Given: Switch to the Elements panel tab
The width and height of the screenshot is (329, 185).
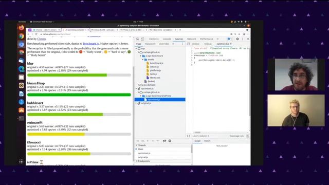Looking at the screenshot, I should click(x=154, y=39).
